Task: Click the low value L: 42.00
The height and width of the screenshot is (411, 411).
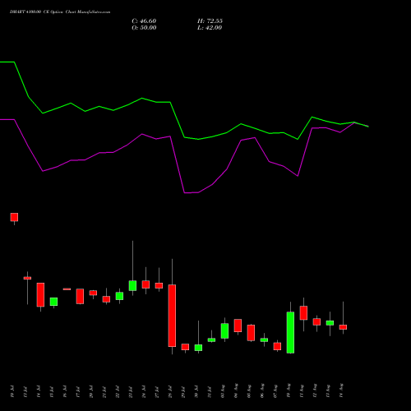Action: 210,28
